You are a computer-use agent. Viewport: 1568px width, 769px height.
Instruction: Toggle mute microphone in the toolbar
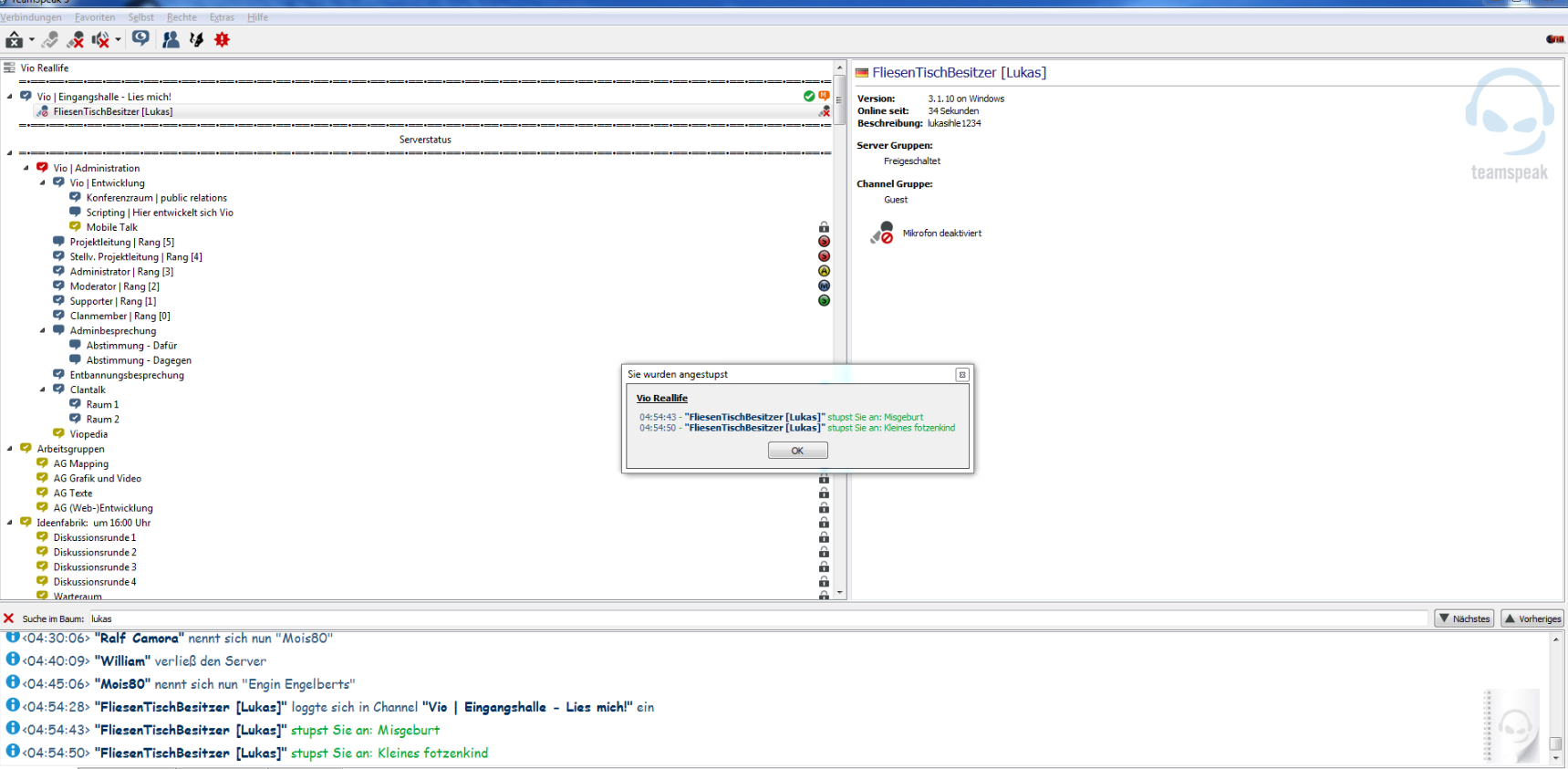(x=76, y=39)
